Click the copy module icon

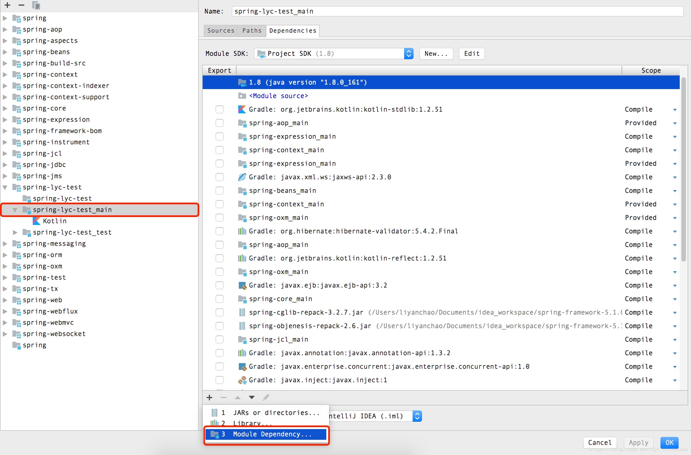36,5
